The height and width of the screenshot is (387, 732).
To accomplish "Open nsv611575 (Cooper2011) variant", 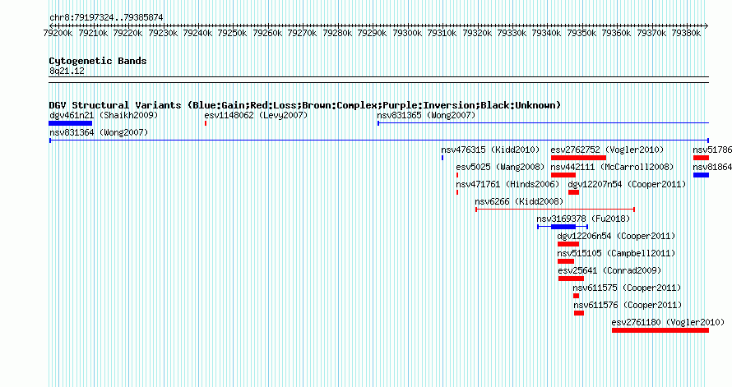I will 627,288.
